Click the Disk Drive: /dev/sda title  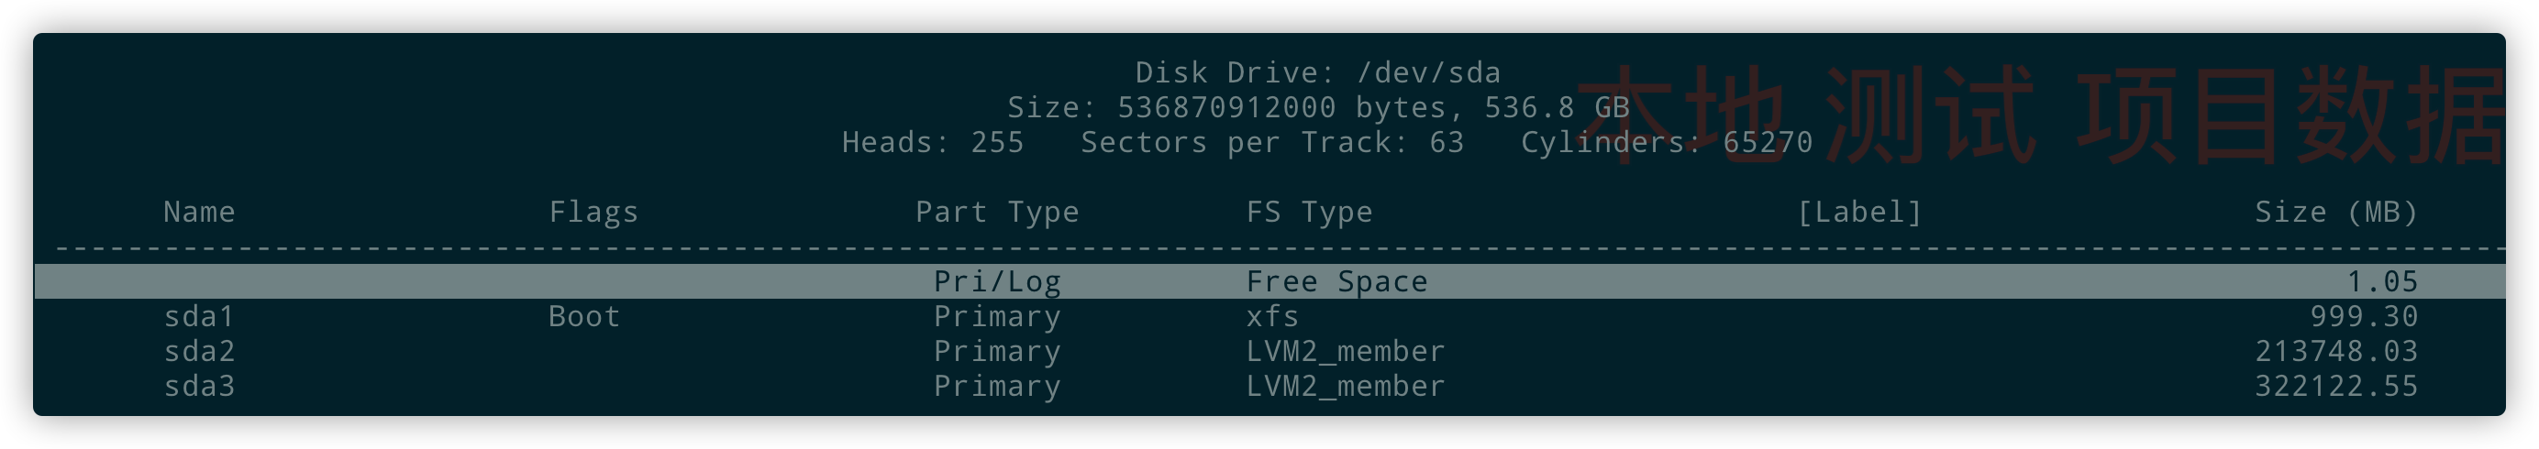click(x=1318, y=73)
